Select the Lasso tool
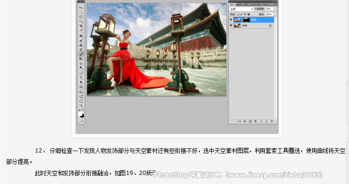349x184 pixels. 81,16
